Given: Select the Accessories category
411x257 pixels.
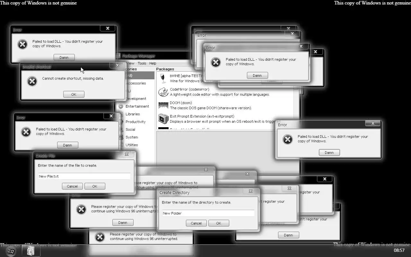Looking at the screenshot, I should point(136,83).
